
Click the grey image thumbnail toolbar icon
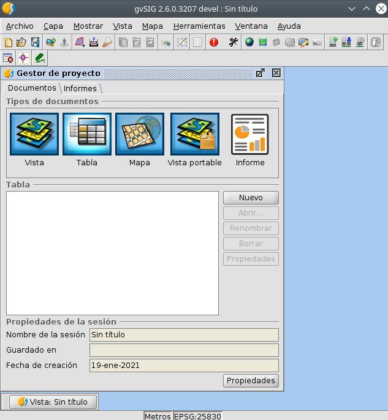tap(317, 42)
